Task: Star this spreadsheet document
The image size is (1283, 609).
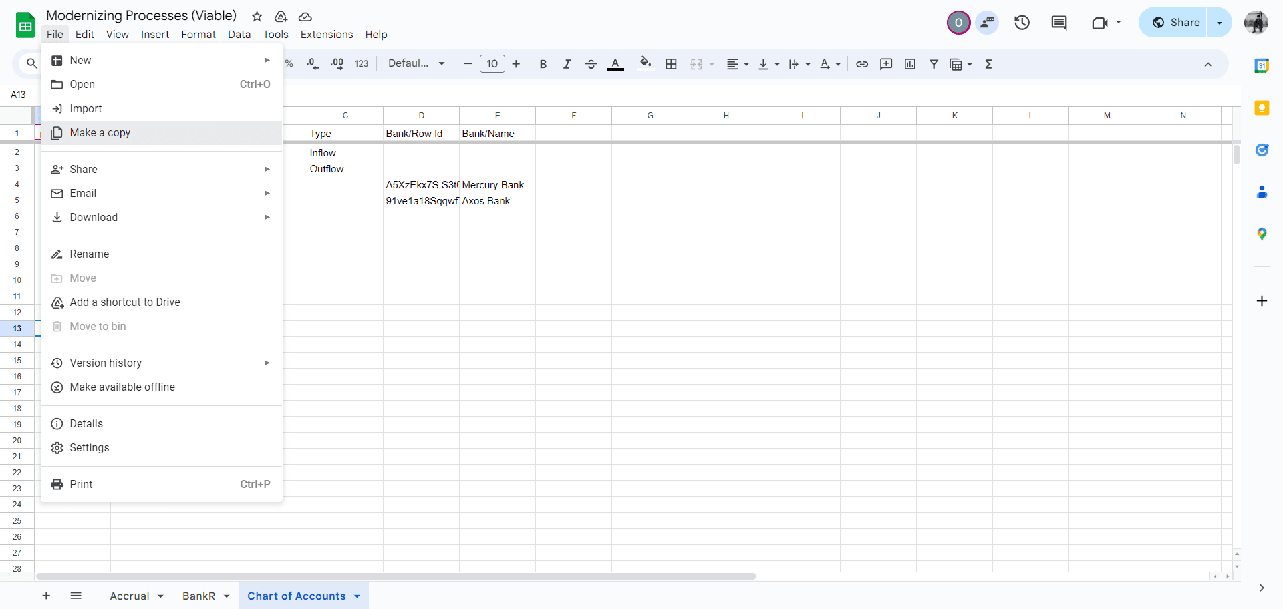Action: (x=257, y=16)
